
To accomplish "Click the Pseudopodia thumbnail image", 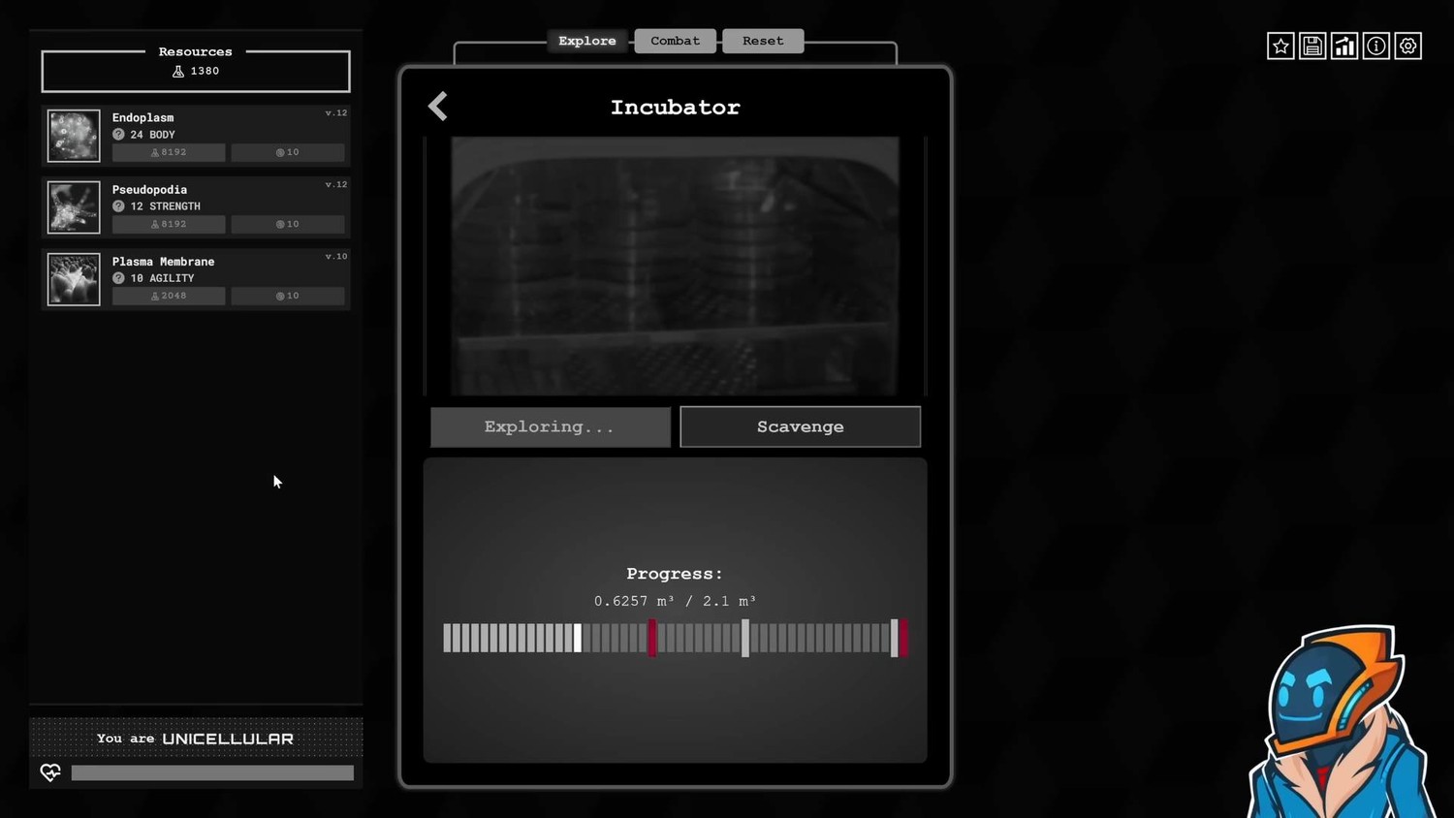I will click(74, 207).
